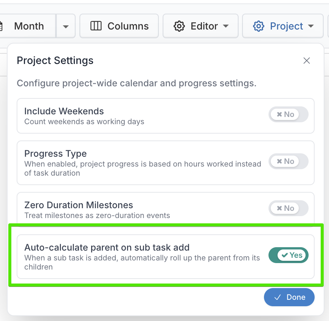Select the Month view button
The image size is (329, 321).
pos(28,26)
